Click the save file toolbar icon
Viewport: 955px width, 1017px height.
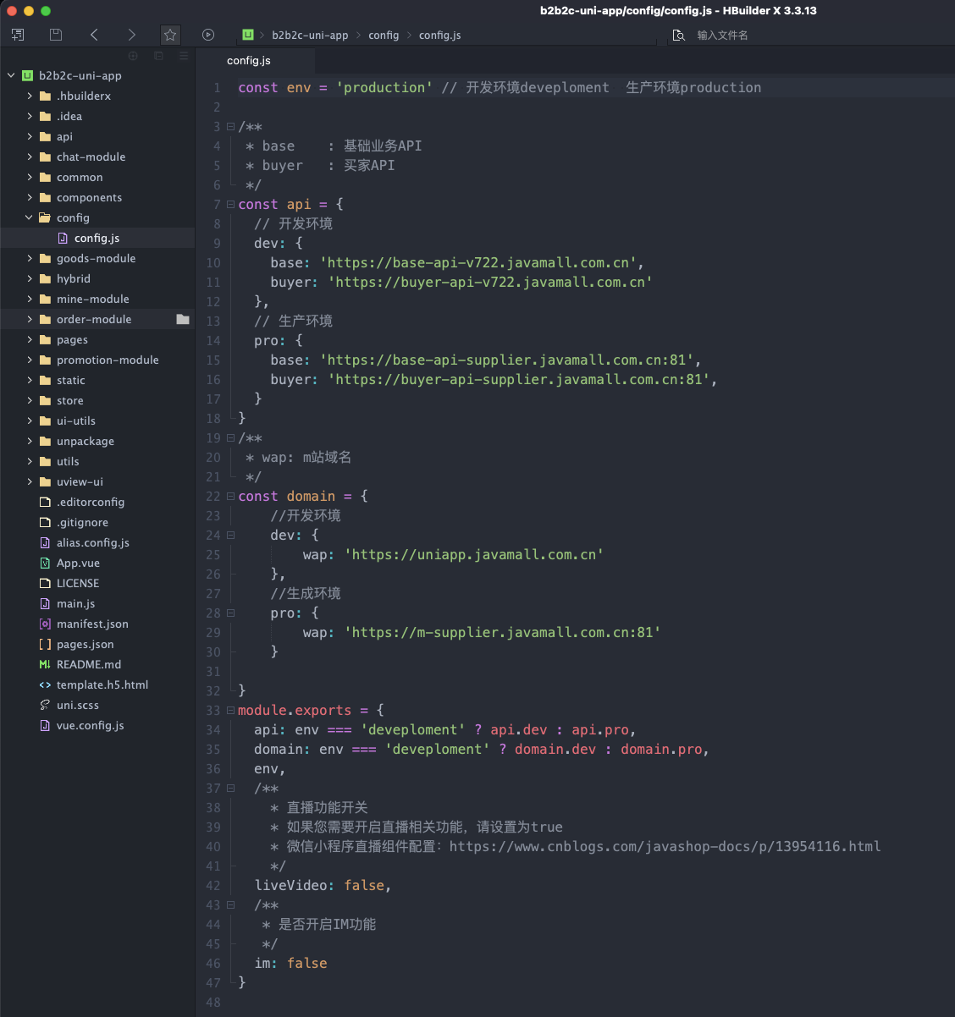[56, 35]
